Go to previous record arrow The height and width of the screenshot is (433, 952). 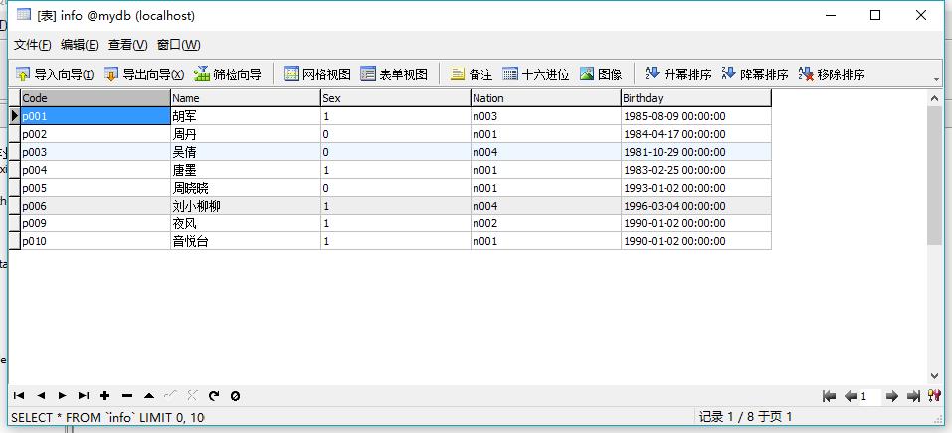[x=41, y=396]
